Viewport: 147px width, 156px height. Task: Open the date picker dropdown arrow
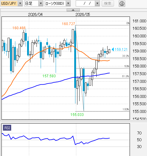click(97, 4)
